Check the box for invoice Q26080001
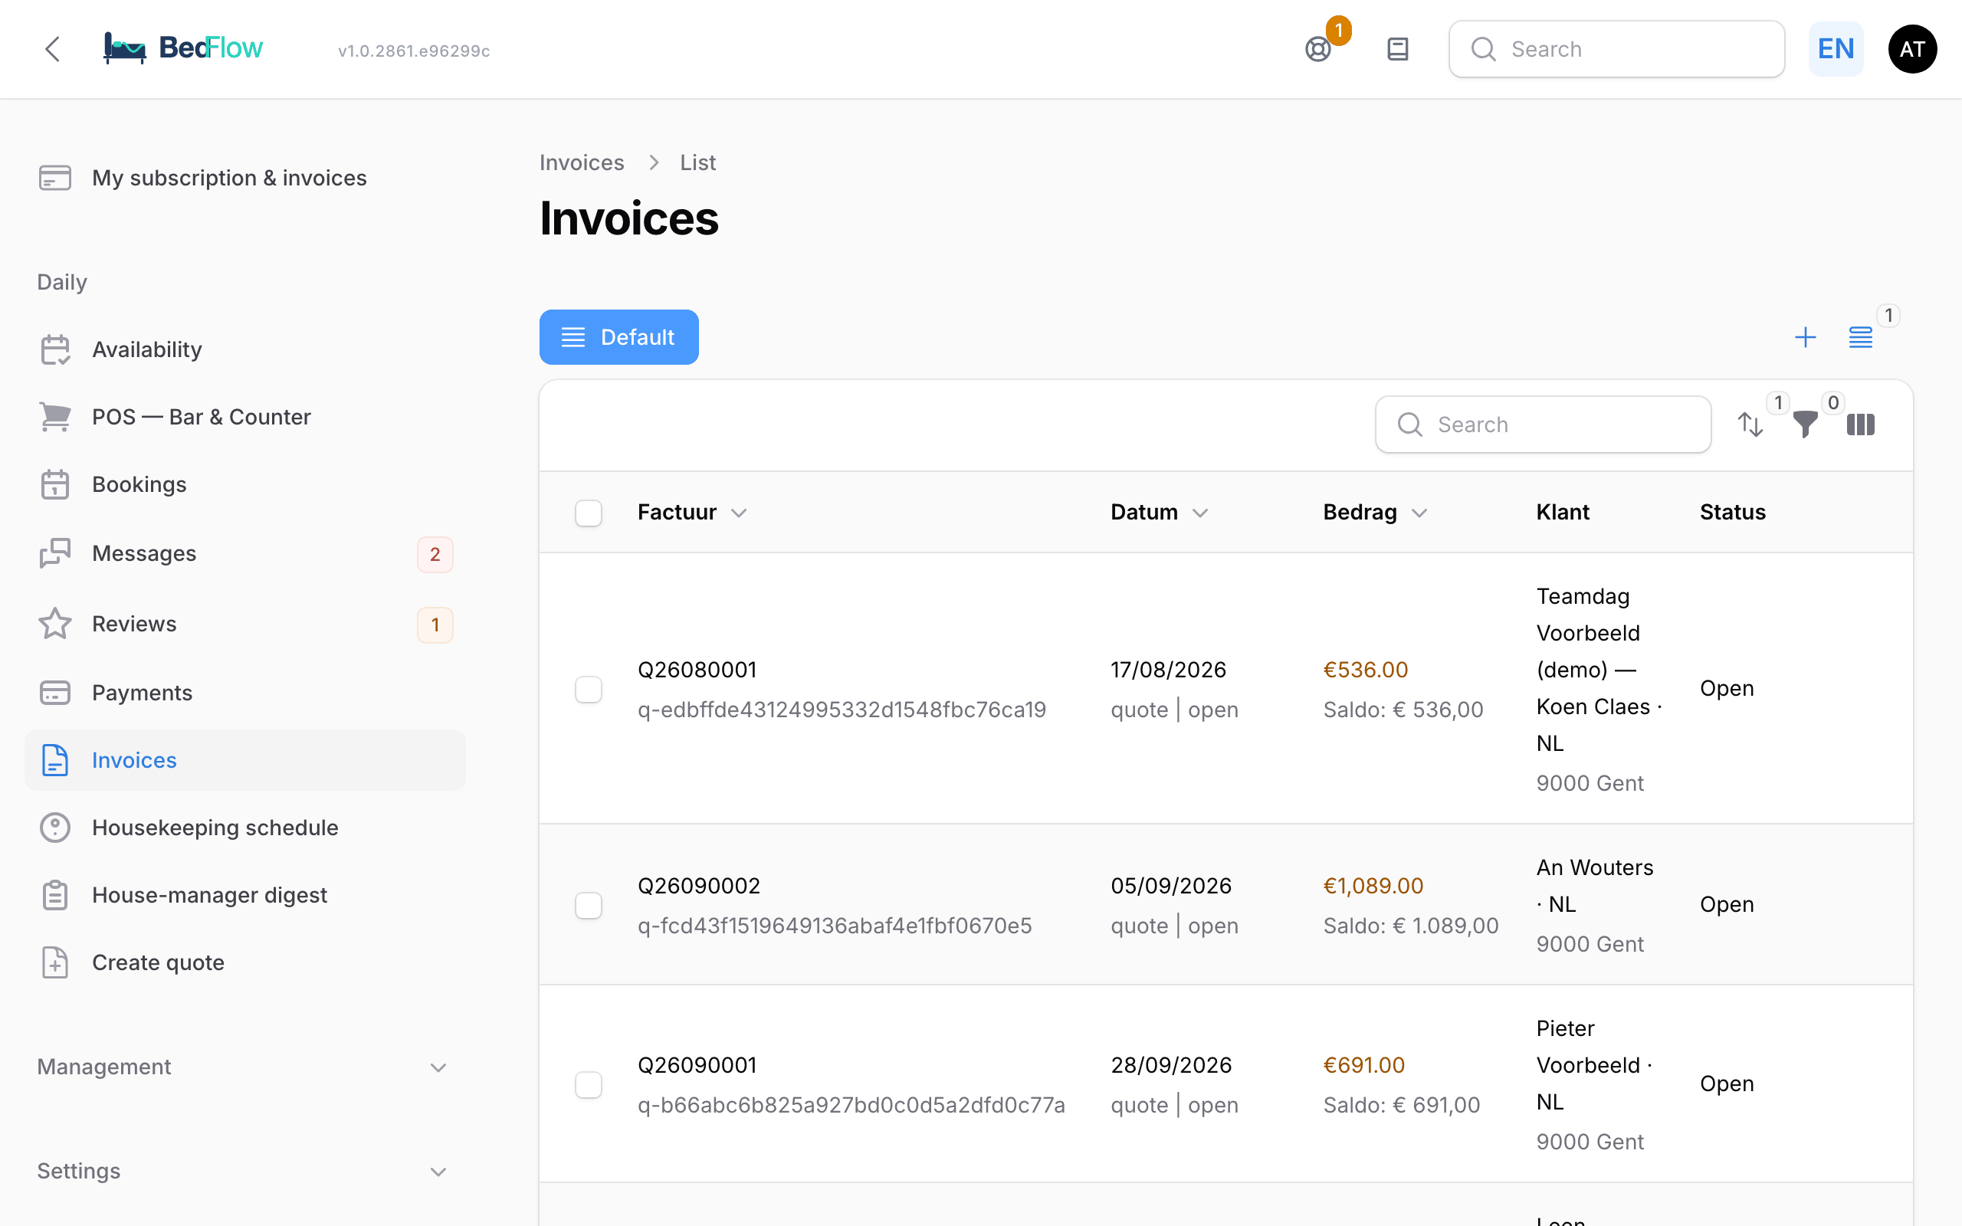 pyautogui.click(x=589, y=689)
